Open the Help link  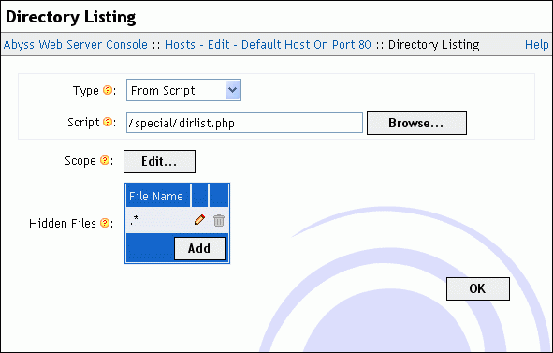[536, 45]
